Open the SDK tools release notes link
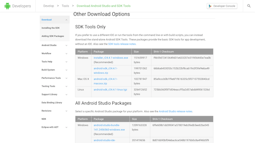 122,44
